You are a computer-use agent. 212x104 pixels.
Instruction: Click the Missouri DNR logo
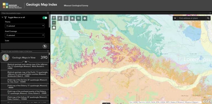tap(12, 6)
